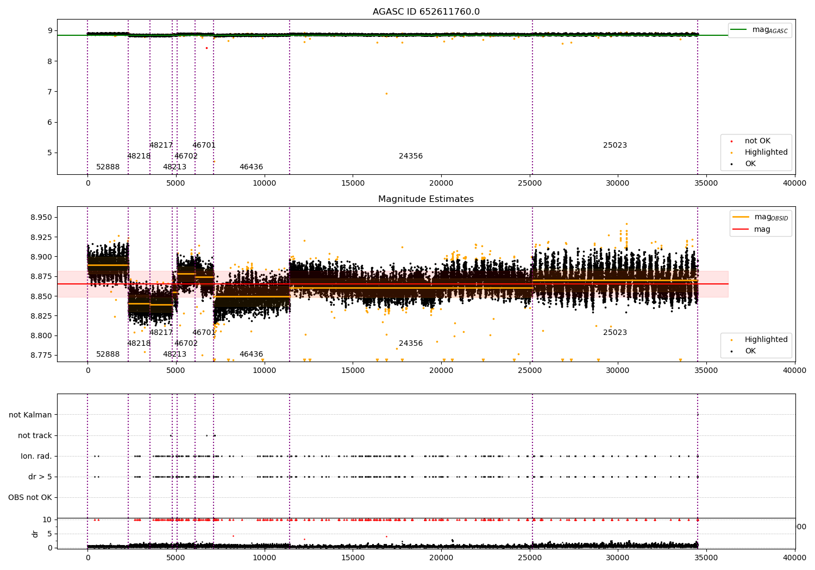This screenshot has width=815, height=570.
Task: Click x-axis tick 40000 under Magnitude Estimates plot
Action: 794,371
